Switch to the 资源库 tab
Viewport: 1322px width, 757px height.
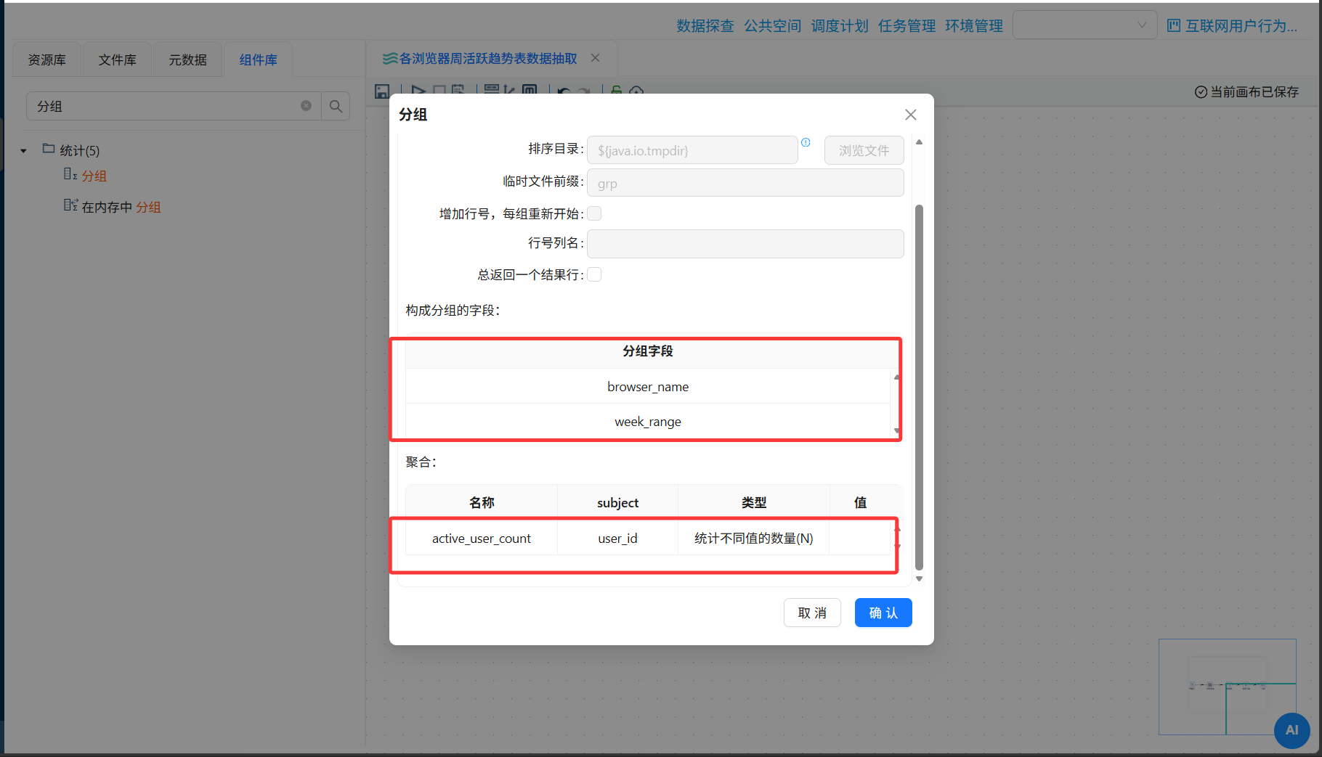(47, 60)
